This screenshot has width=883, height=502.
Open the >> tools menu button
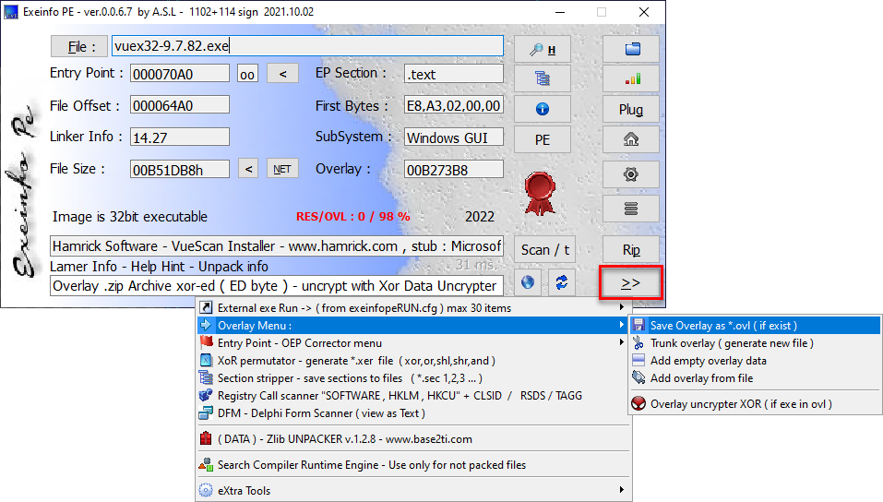631,282
